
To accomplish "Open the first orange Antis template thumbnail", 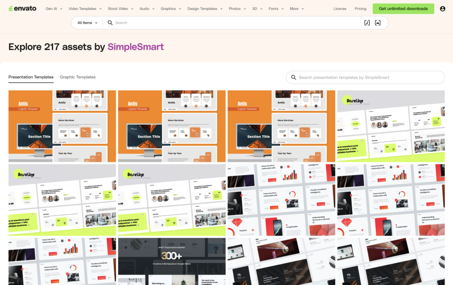I will [x=62, y=126].
